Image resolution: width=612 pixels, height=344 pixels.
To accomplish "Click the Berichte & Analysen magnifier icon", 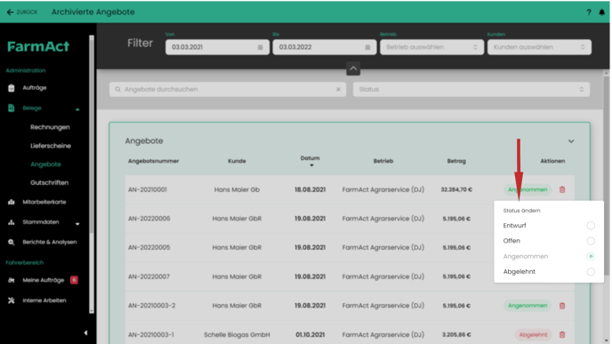I will 12,242.
